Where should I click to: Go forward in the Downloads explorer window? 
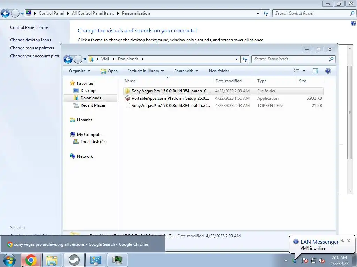78,59
